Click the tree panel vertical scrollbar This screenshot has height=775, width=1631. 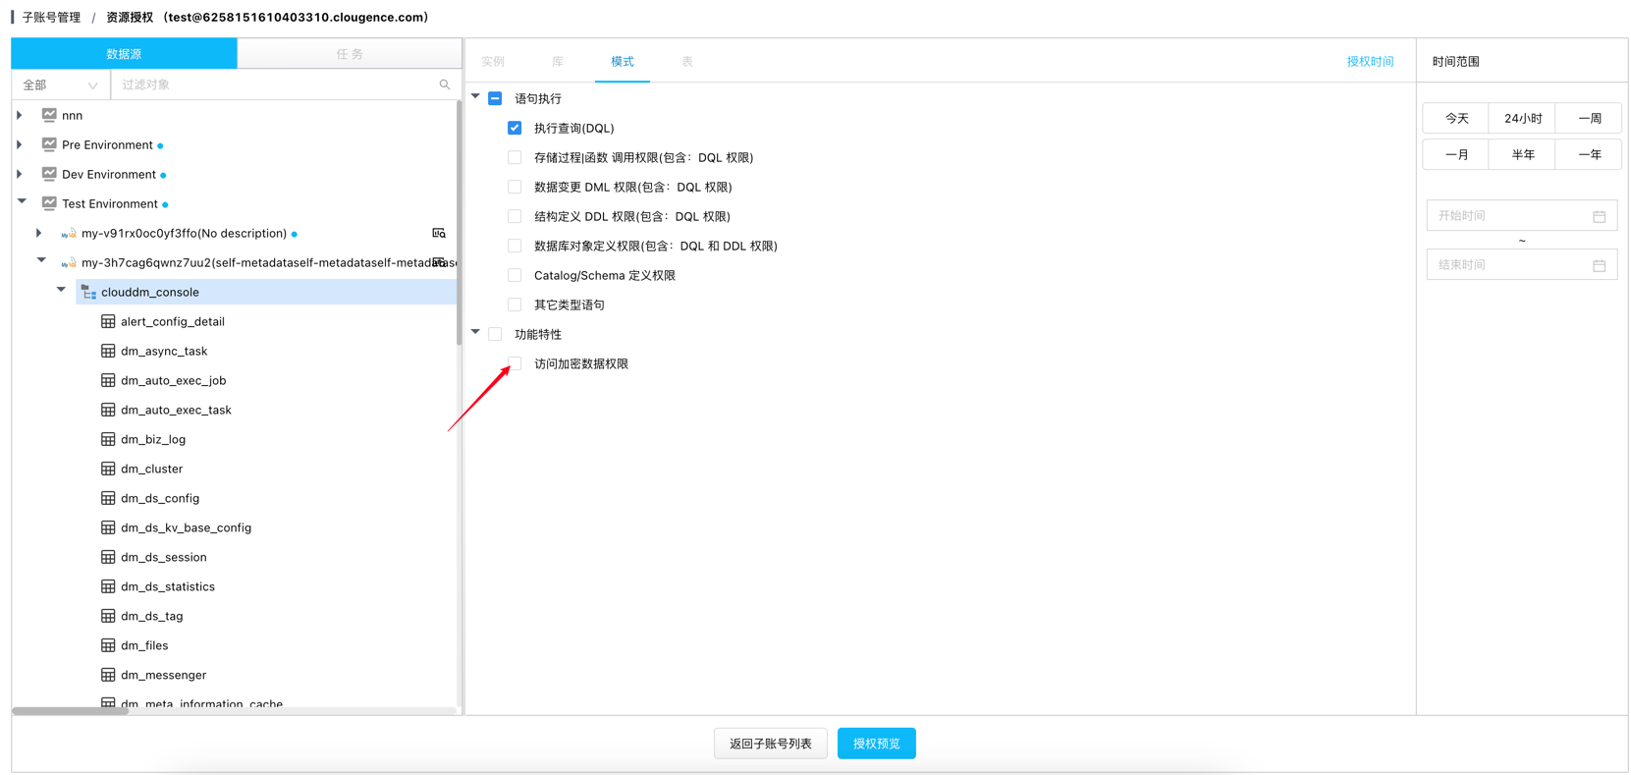pyautogui.click(x=459, y=222)
